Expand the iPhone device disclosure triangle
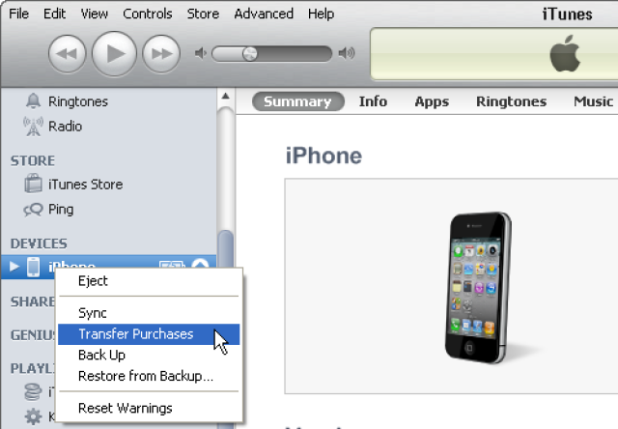The image size is (618, 429). click(x=14, y=267)
